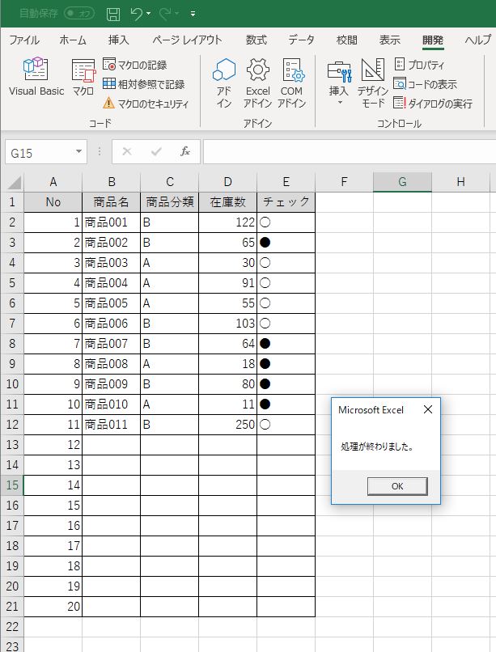
Task: Open the Undo history dropdown arrow
Action: (151, 15)
